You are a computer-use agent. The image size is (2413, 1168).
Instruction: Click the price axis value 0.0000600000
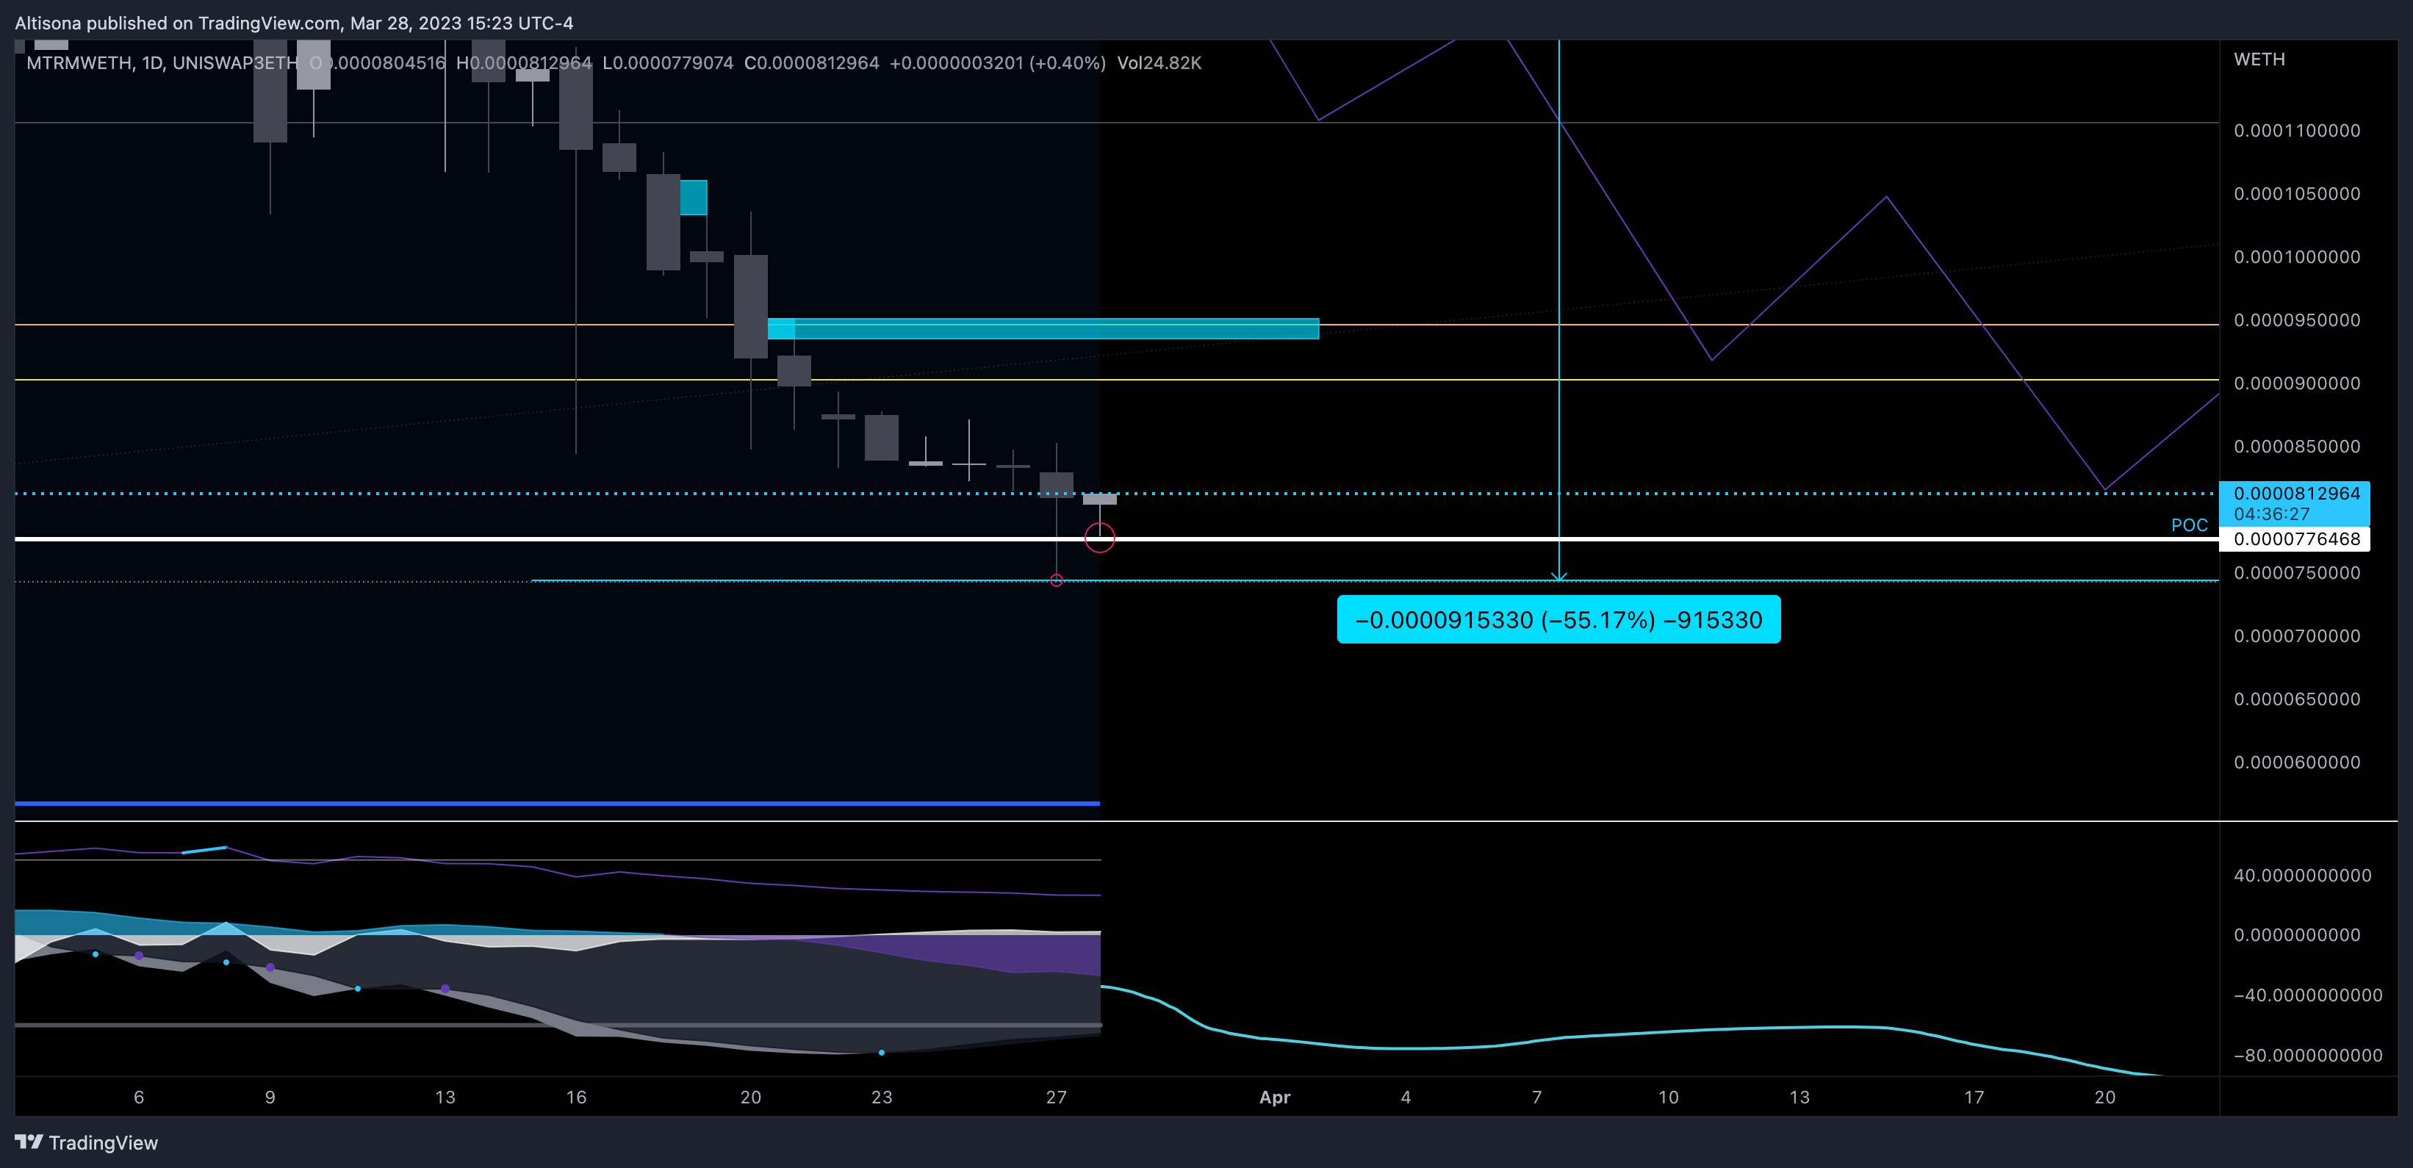pos(2297,763)
